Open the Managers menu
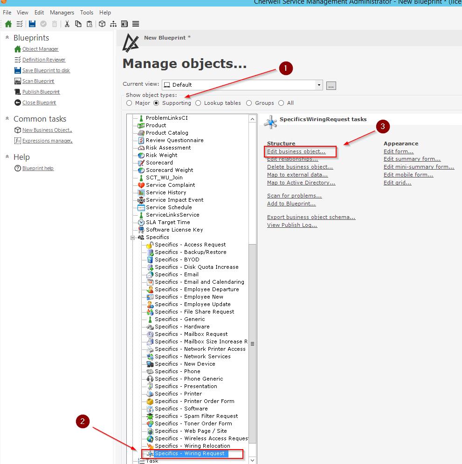Screen dimensions: 462x464 click(62, 13)
